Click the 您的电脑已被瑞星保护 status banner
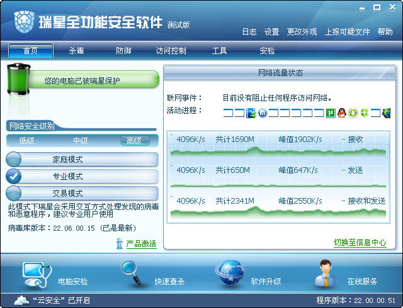 point(94,80)
